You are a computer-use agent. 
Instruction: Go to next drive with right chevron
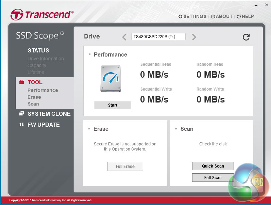click(x=194, y=37)
